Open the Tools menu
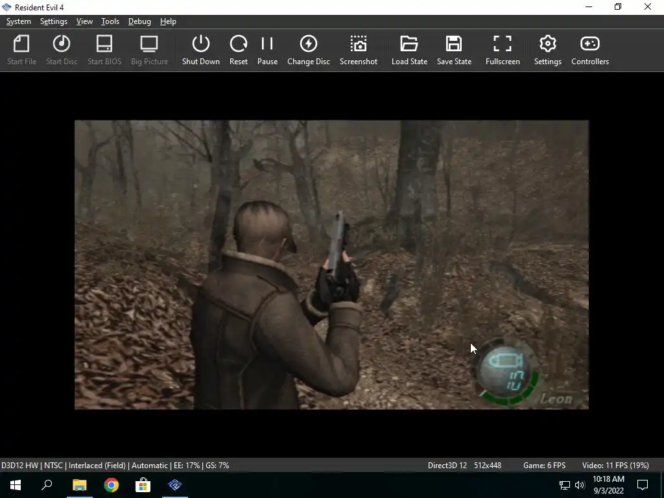The height and width of the screenshot is (498, 664). 110,21
